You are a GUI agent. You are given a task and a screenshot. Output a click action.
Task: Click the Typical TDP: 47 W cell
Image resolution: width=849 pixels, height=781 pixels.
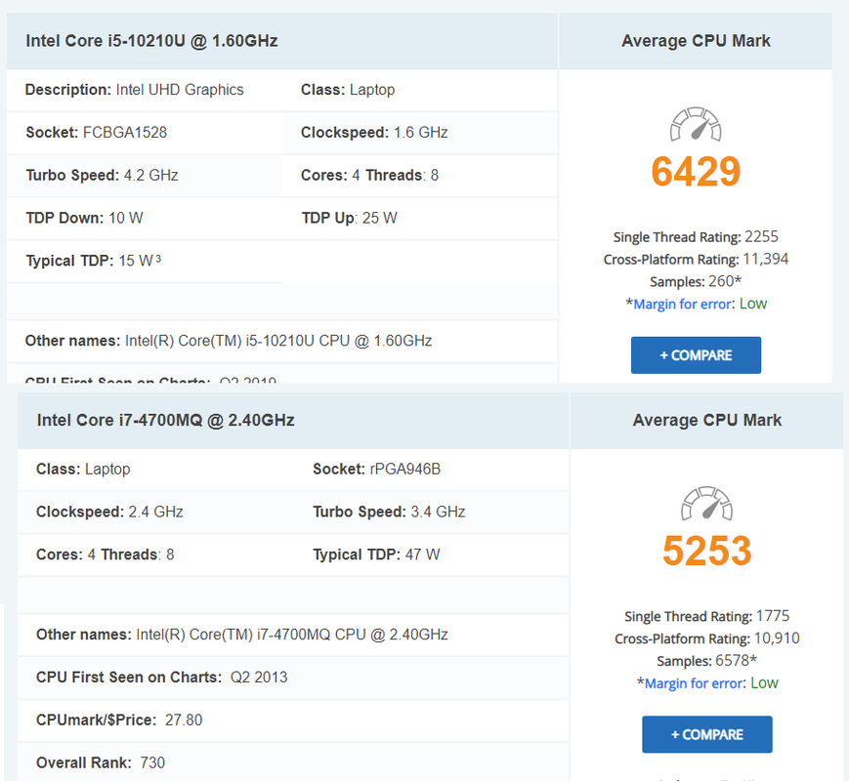pos(432,555)
